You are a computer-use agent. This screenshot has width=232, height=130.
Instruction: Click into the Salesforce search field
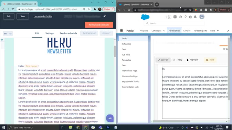coord(174,23)
